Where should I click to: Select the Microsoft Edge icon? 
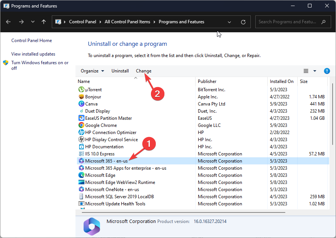pos(81,175)
